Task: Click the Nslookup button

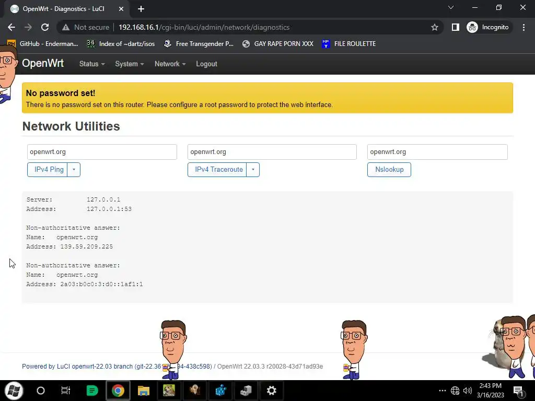Action: (389, 170)
